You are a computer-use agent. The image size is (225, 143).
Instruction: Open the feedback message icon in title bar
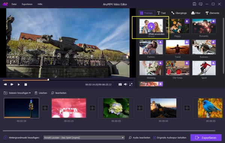click(x=201, y=4)
